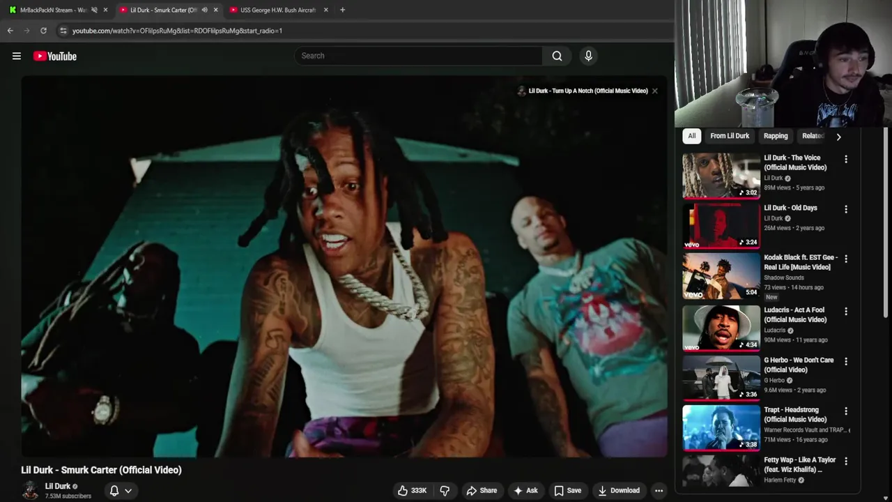Open site information icon in address bar
This screenshot has width=892, height=502.
point(63,31)
